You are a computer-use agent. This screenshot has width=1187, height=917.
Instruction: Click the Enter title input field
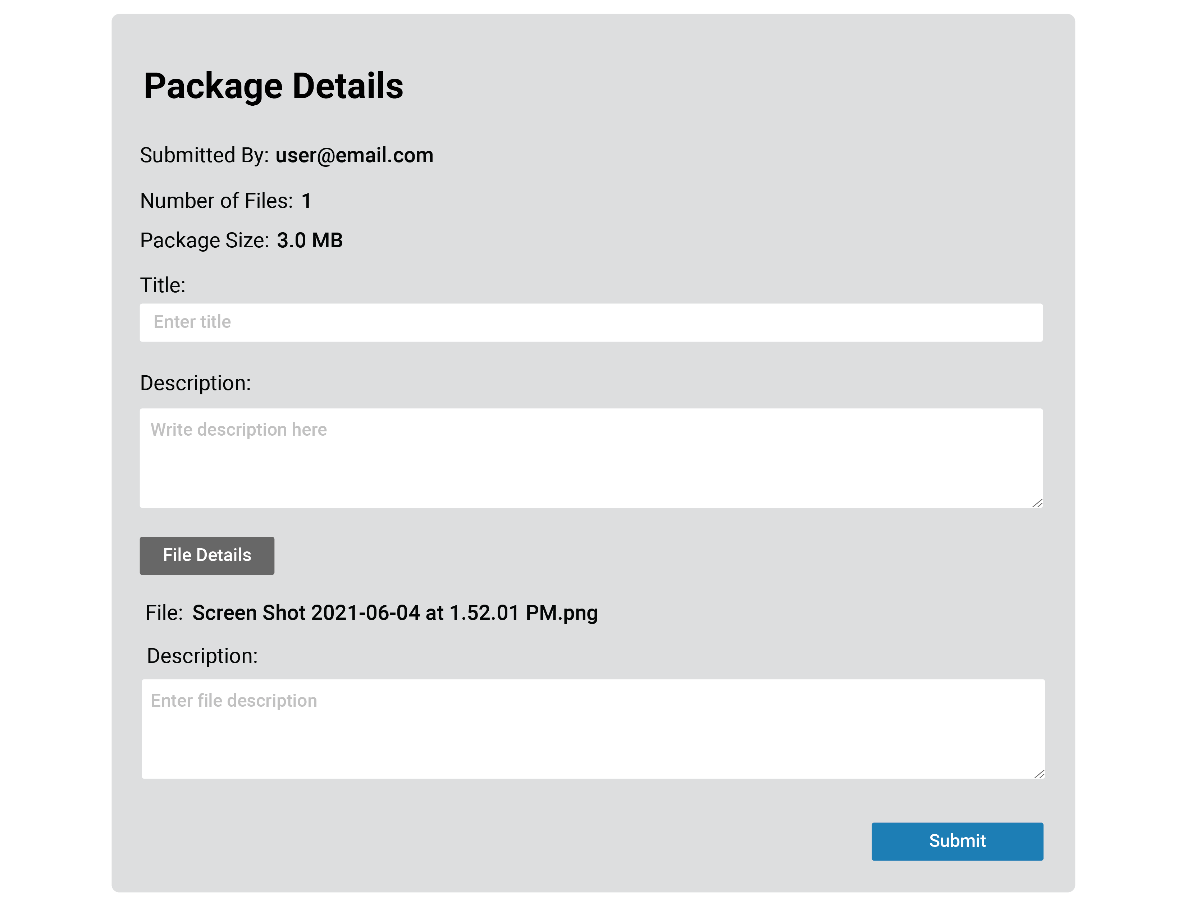(591, 322)
